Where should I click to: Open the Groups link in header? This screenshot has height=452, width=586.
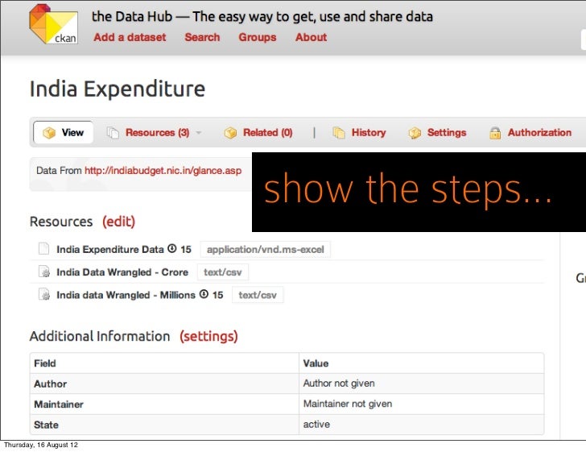[258, 37]
